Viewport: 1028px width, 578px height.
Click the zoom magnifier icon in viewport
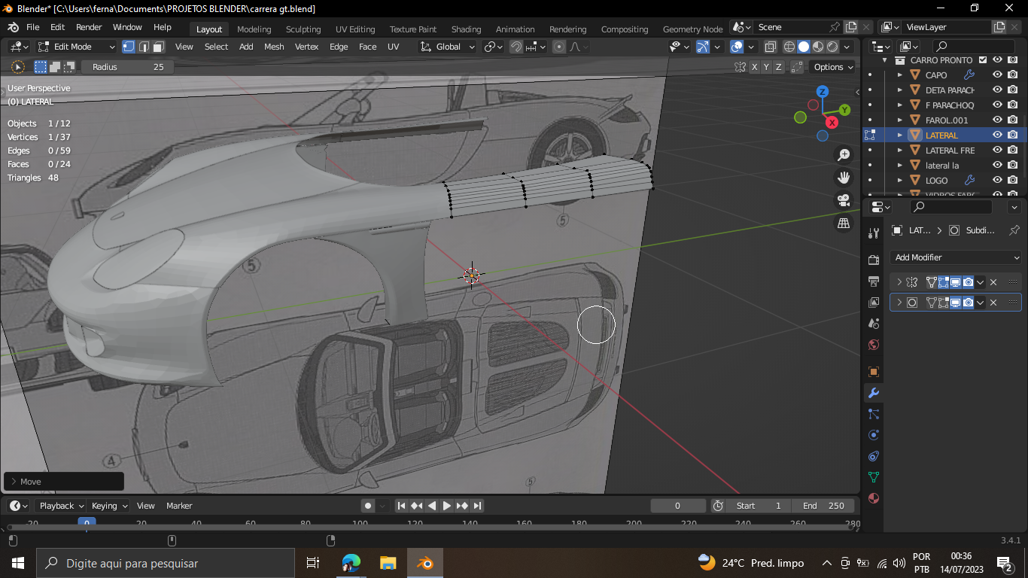click(x=844, y=155)
